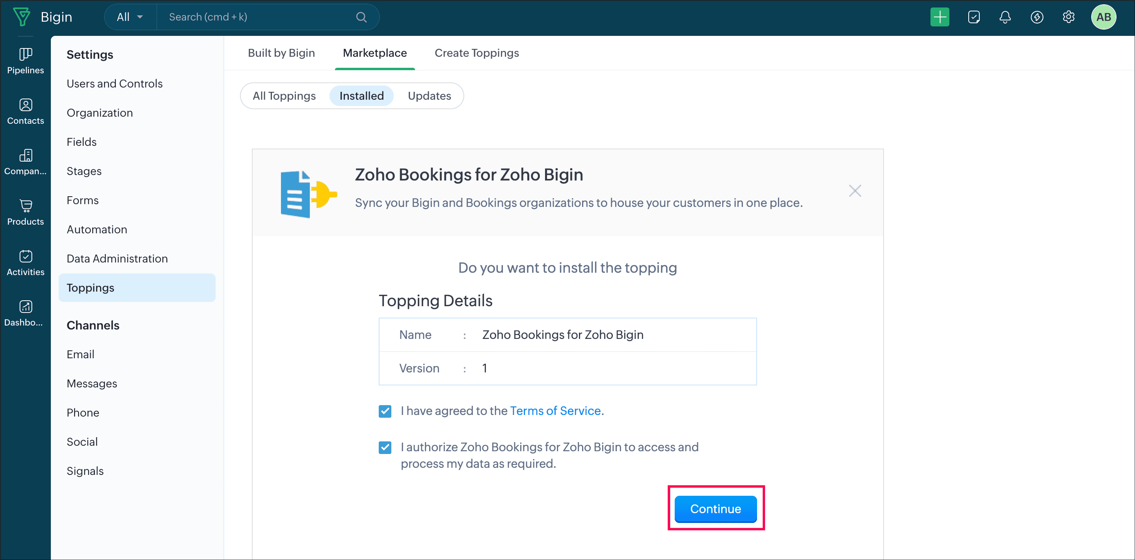Viewport: 1135px width, 560px height.
Task: Switch to the Built by Bigin tab
Action: pyautogui.click(x=281, y=53)
